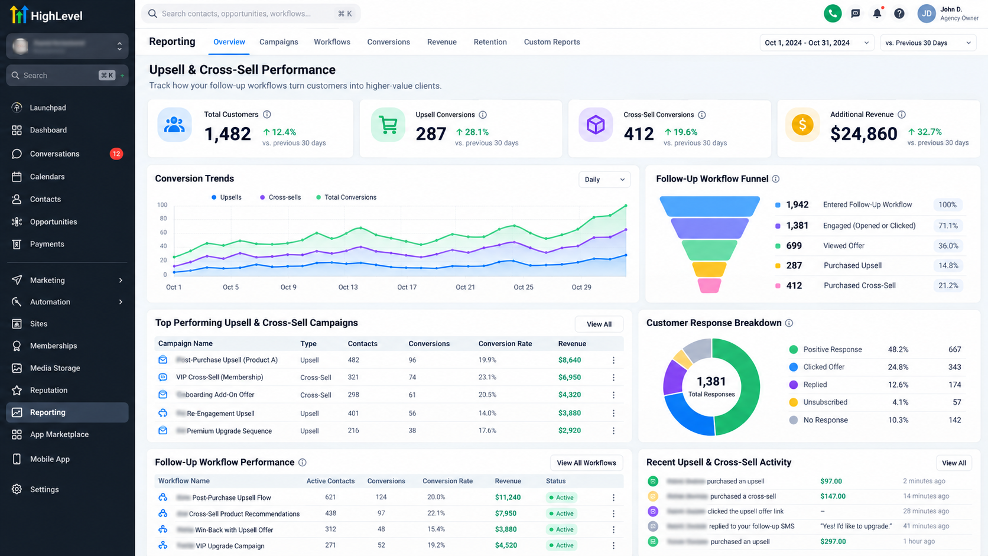The width and height of the screenshot is (988, 556).
Task: Toggle Cross-sells series in chart legend
Action: tap(280, 197)
